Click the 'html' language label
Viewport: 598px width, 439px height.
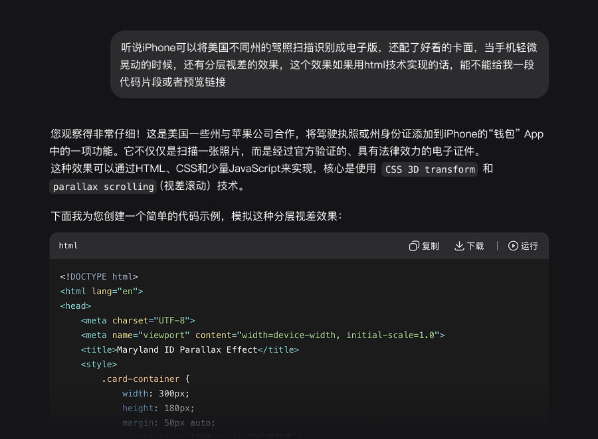point(68,246)
